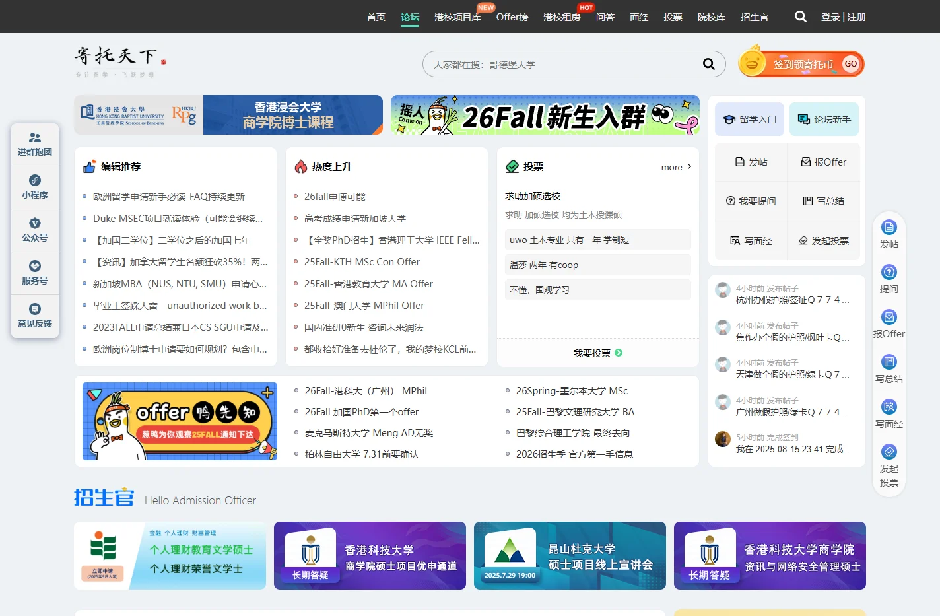The height and width of the screenshot is (616, 940).
Task: Click the floating 写总结 icon on right rail
Action: click(889, 362)
